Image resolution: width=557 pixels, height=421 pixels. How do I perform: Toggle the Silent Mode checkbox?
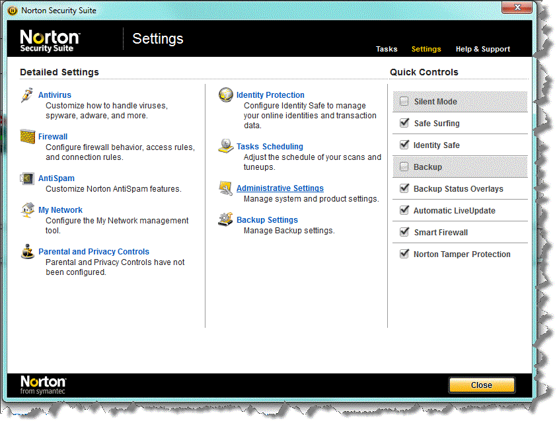point(404,101)
